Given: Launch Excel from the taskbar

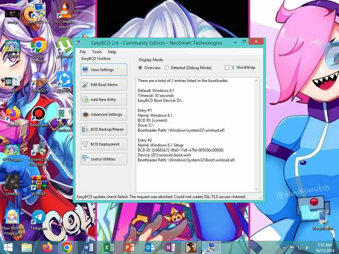Looking at the screenshot, I should pos(109,247).
